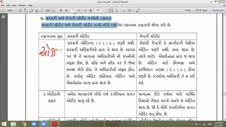Switch to read mode with expand icon

click(137, 10)
